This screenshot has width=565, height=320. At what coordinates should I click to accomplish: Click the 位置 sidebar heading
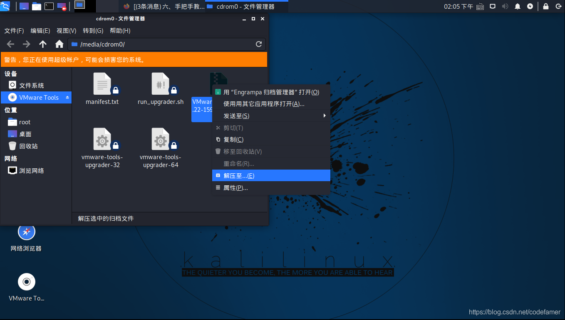point(11,110)
